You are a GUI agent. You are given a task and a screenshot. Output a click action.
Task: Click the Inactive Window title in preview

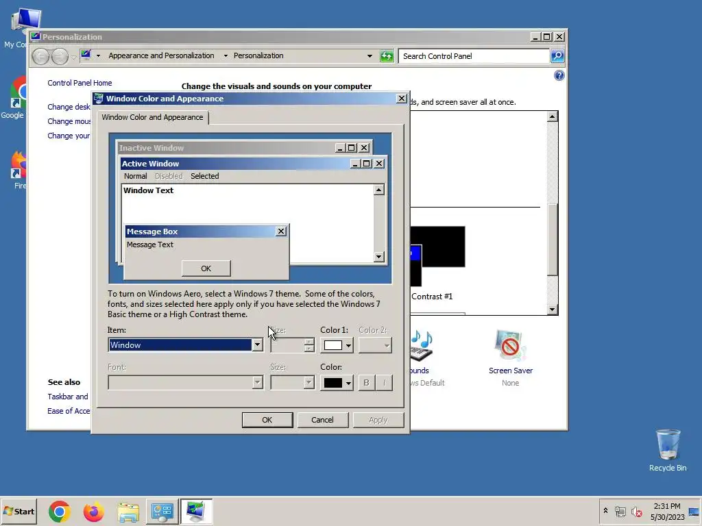point(152,148)
